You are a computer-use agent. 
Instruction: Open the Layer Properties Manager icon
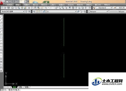pyautogui.click(x=34, y=12)
